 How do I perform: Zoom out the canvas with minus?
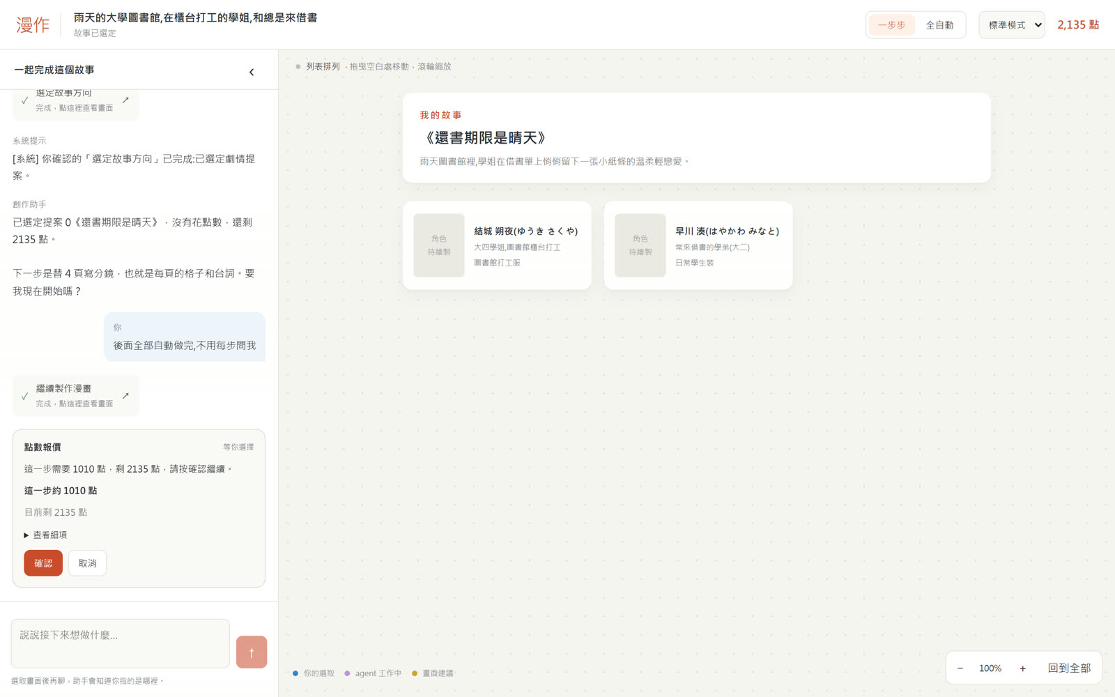coord(960,668)
